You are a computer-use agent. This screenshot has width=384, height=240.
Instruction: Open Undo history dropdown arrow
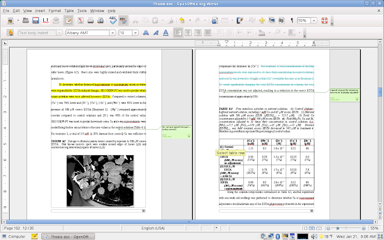click(x=190, y=21)
